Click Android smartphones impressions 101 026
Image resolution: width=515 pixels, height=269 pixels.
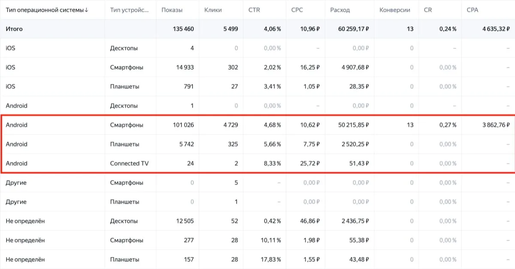[x=182, y=125]
